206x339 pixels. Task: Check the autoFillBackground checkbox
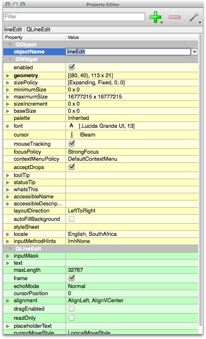71,219
